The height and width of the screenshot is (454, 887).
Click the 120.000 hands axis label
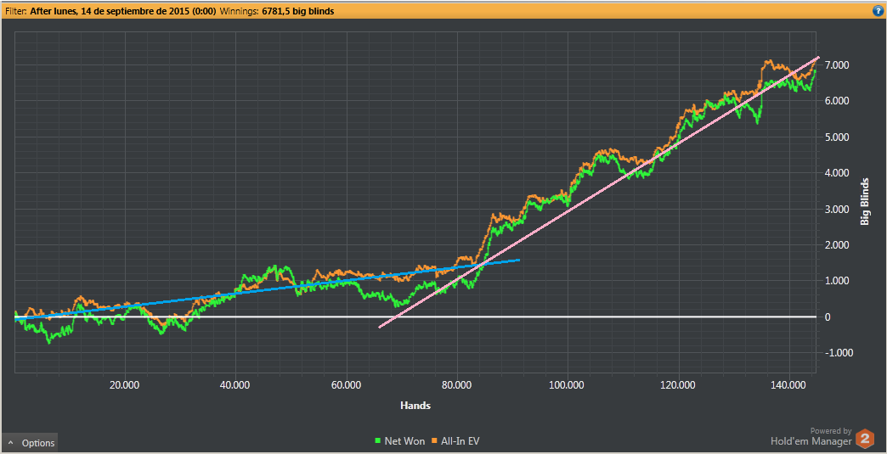[678, 384]
